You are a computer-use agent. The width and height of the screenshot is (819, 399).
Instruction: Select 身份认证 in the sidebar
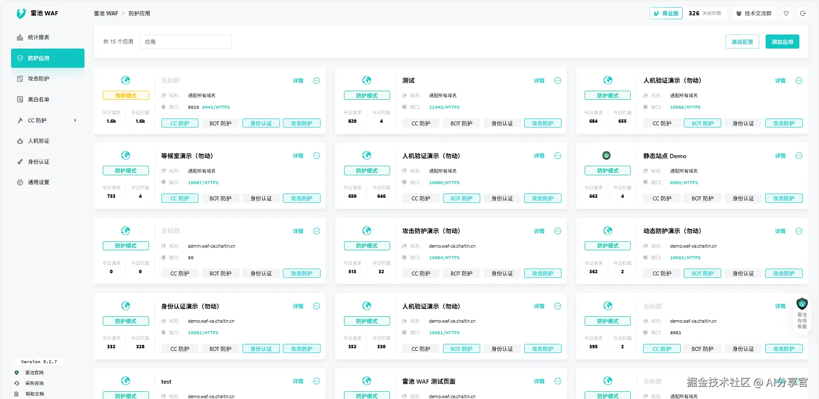[x=38, y=162]
